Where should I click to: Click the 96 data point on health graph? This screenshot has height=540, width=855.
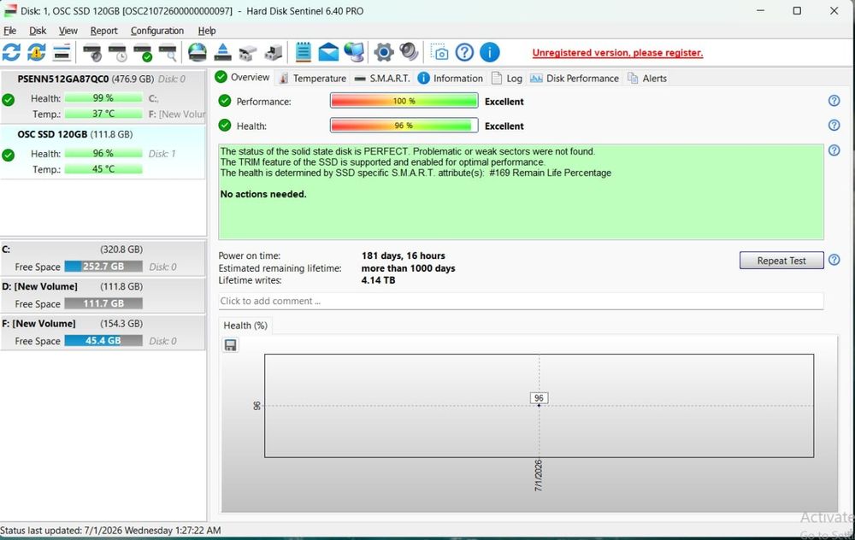click(x=539, y=405)
